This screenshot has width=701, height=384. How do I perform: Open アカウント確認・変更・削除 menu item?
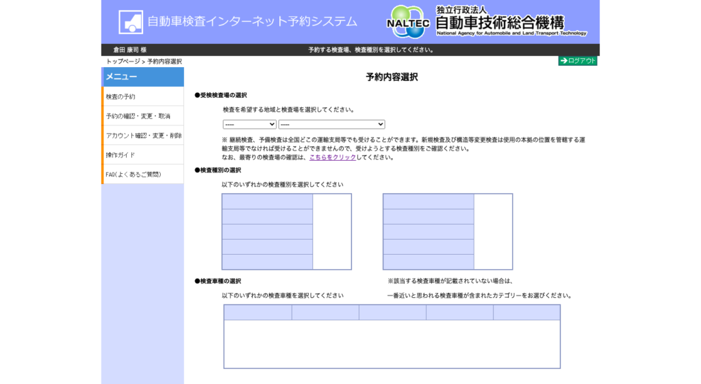[143, 136]
